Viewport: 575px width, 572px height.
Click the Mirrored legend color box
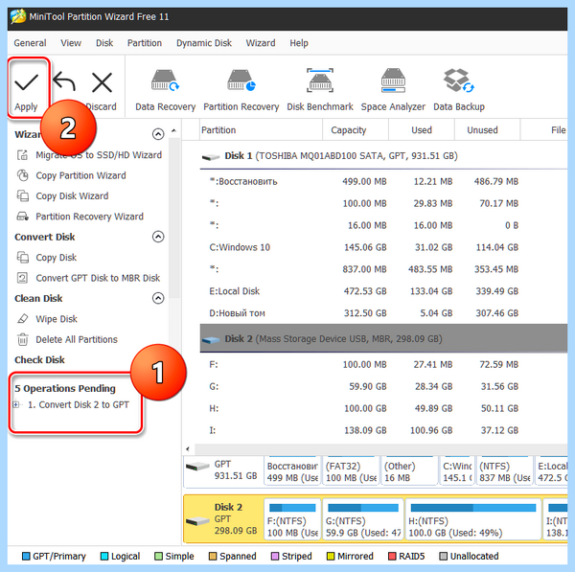point(331,557)
